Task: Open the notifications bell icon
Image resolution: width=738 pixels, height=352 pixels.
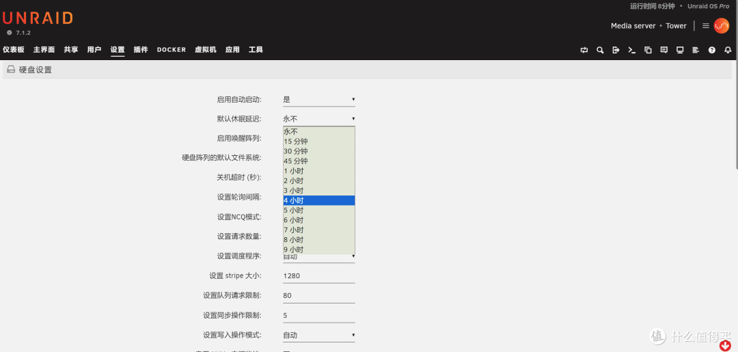Action: click(x=728, y=50)
